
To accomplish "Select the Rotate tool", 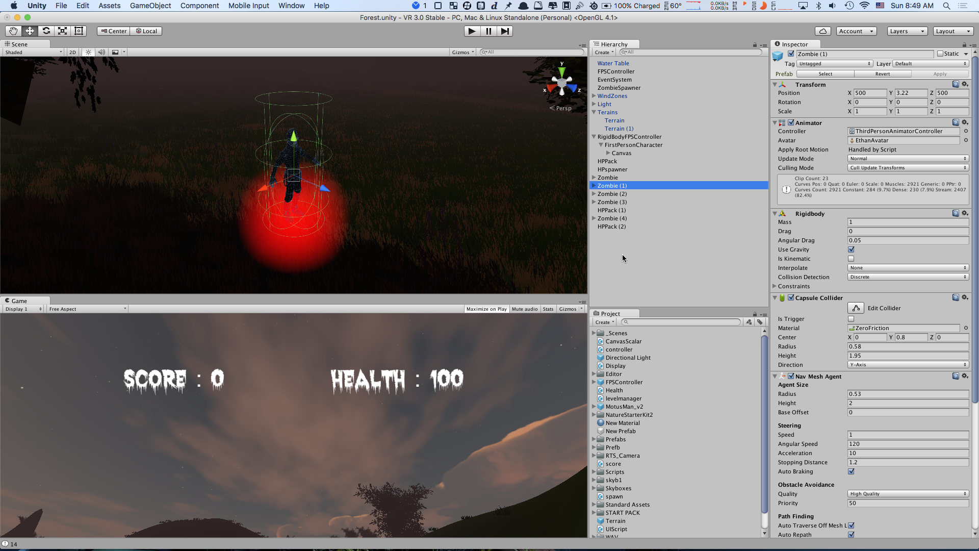I will click(x=46, y=31).
